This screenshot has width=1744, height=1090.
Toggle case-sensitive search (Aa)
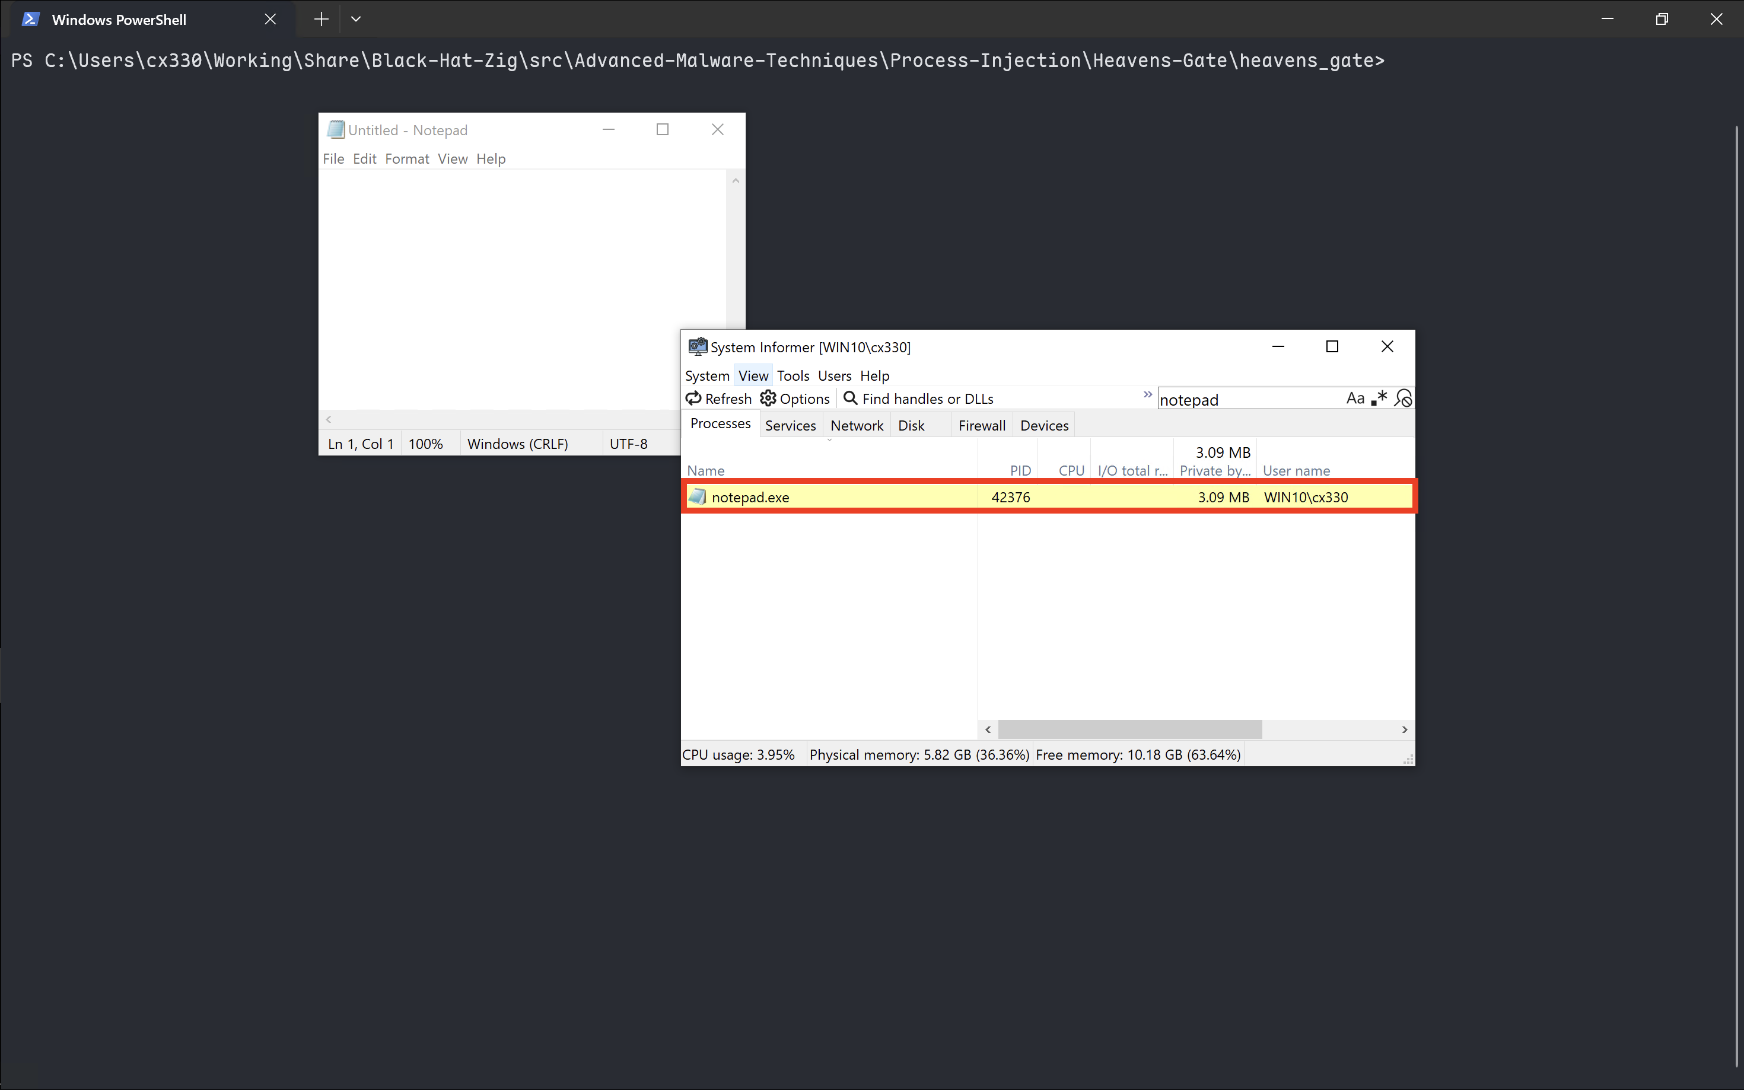coord(1355,398)
